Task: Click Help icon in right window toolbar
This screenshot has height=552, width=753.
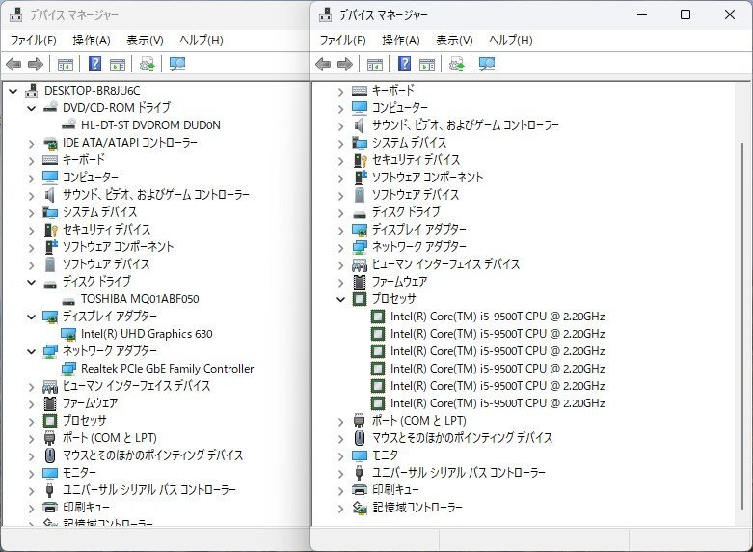Action: (x=404, y=64)
